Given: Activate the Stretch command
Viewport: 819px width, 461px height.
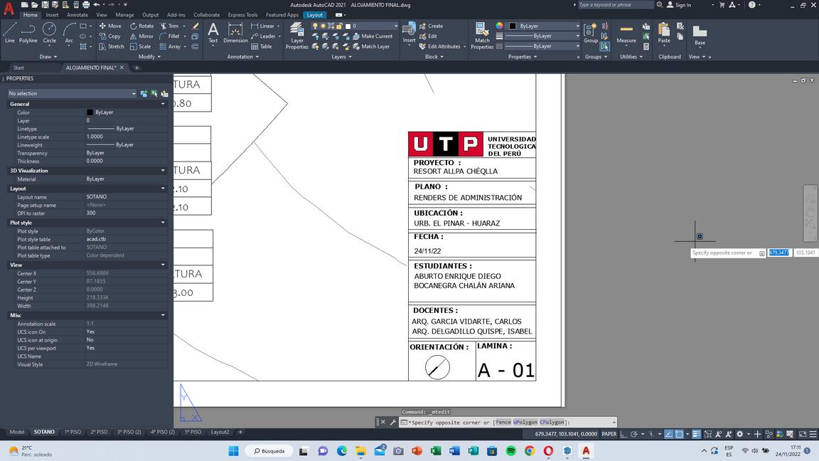Looking at the screenshot, I should tap(111, 46).
